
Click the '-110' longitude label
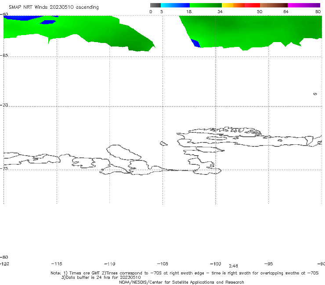point(110,264)
